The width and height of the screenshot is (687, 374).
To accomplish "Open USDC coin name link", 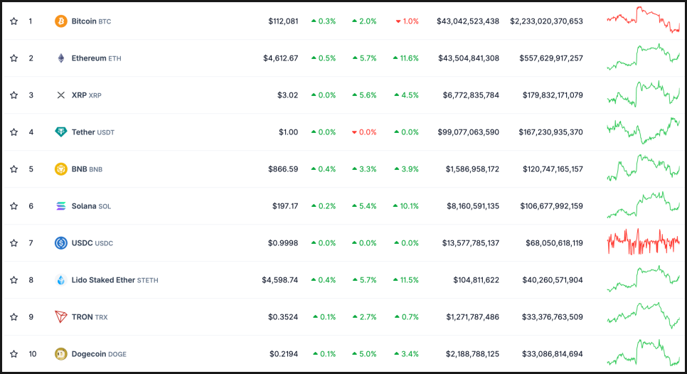I will [92, 242].
